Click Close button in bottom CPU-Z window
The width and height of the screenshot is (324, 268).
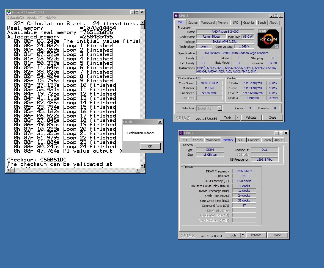pyautogui.click(x=277, y=235)
